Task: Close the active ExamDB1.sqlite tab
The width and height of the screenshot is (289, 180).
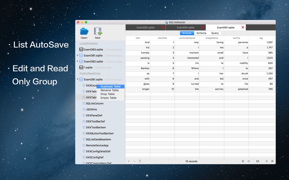Action: click(243, 27)
